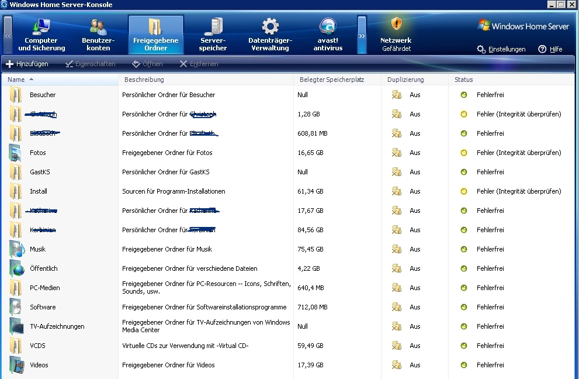Viewport: 579px width, 379px height.
Task: Select the Videos film folder icon
Action: [16, 365]
